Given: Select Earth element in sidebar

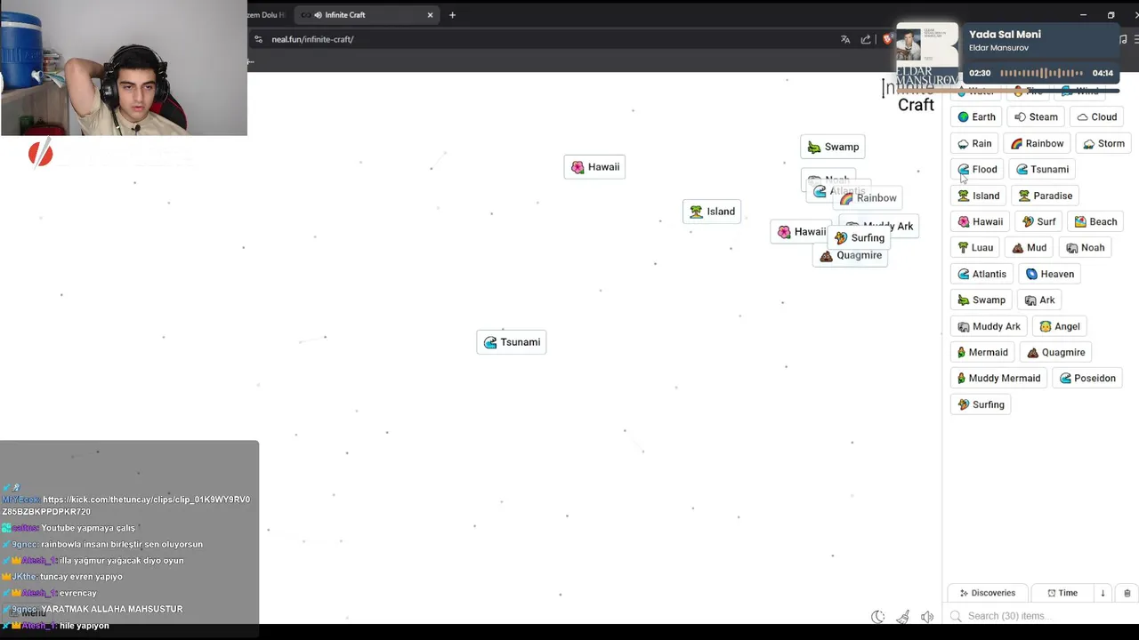Looking at the screenshot, I should pyautogui.click(x=976, y=116).
